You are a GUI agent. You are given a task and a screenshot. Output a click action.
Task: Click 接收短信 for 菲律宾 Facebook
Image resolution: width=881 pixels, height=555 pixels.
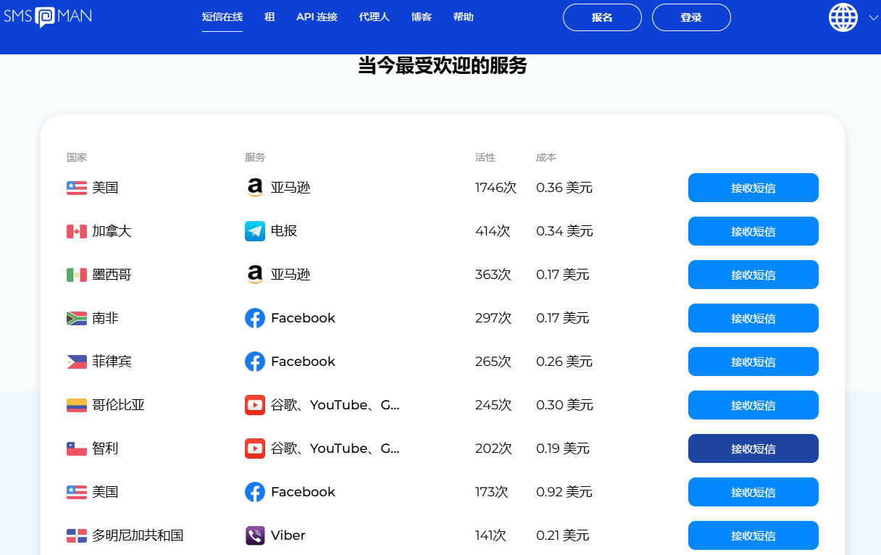coord(753,362)
